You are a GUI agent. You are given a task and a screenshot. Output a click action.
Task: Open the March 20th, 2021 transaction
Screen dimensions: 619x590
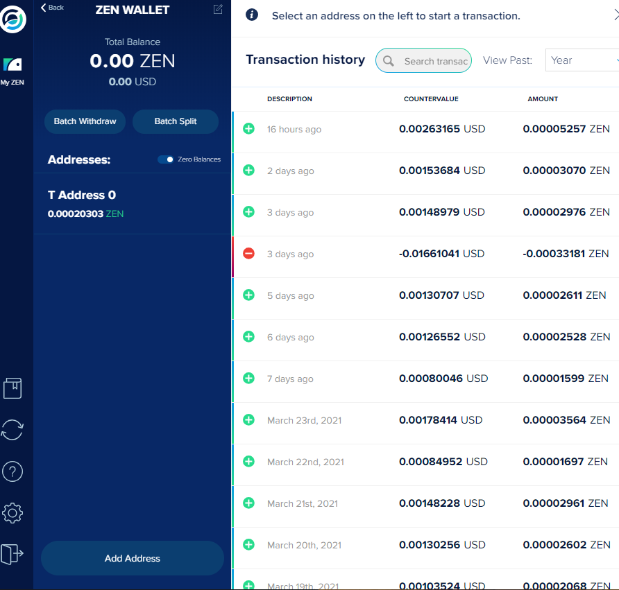pos(425,548)
